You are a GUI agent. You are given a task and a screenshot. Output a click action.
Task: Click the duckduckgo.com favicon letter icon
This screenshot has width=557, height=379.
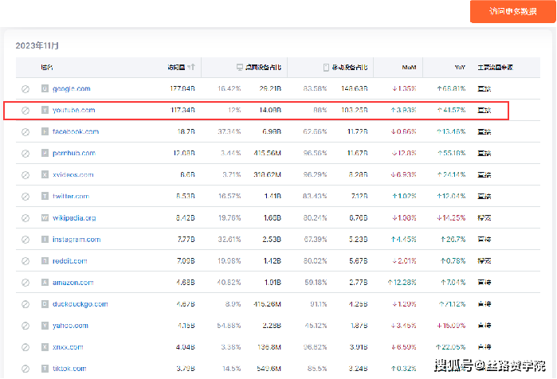tap(45, 304)
